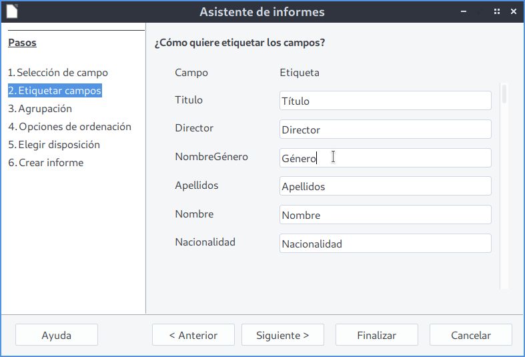Select the Etiquetar campos step
This screenshot has height=357, width=525.
55,91
